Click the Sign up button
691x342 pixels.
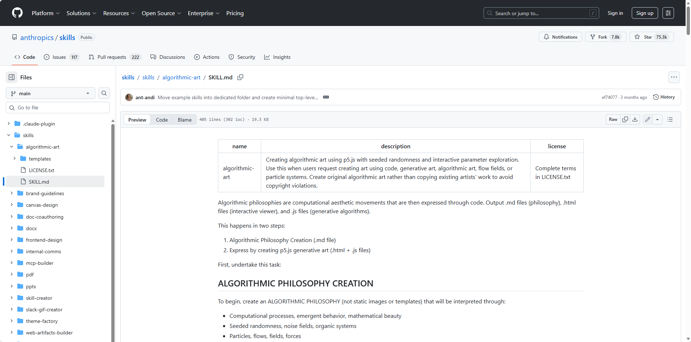644,13
